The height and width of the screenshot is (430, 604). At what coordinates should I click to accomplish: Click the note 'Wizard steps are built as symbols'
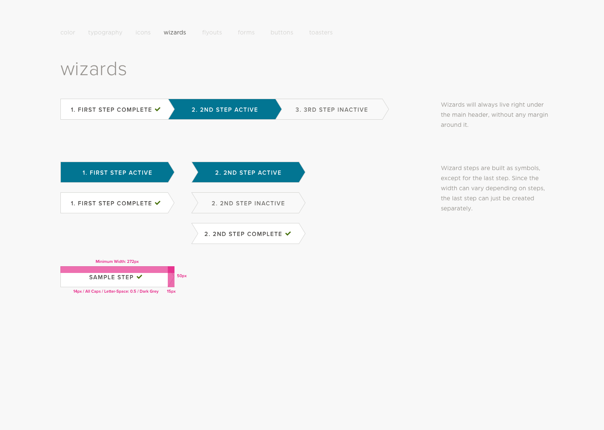point(493,188)
